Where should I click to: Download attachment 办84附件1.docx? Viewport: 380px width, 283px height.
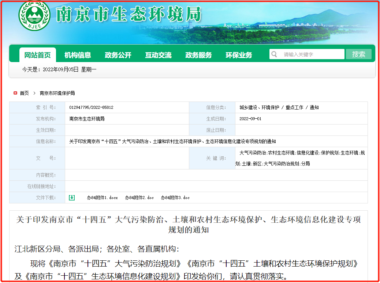tap(102, 198)
